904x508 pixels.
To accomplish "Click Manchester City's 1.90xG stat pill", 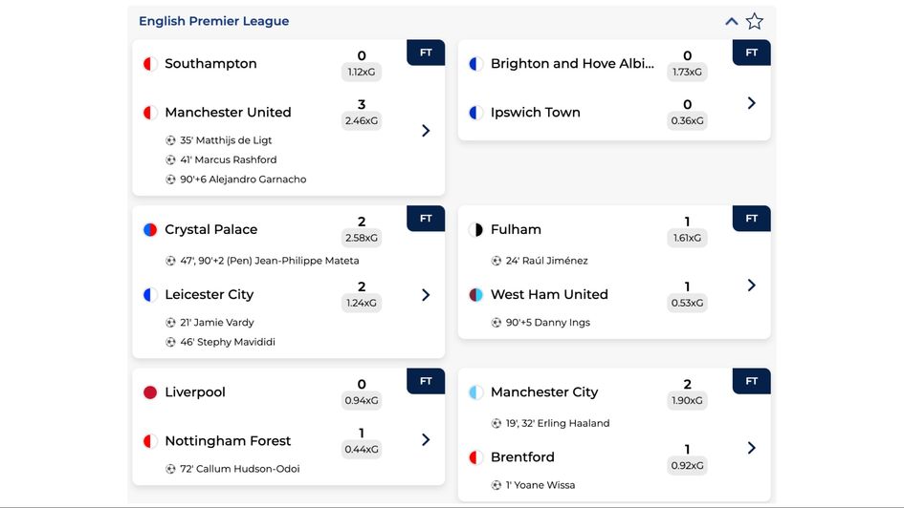I will coord(687,401).
